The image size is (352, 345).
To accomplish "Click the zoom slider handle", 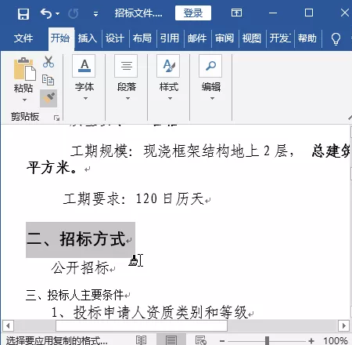I will pyautogui.click(x=267, y=340).
